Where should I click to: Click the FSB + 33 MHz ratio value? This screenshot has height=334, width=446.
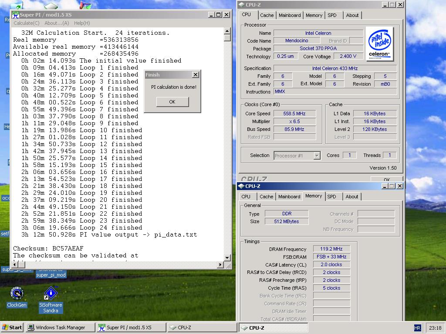point(331,257)
